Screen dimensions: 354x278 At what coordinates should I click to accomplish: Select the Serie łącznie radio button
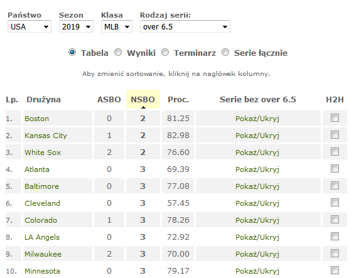225,52
